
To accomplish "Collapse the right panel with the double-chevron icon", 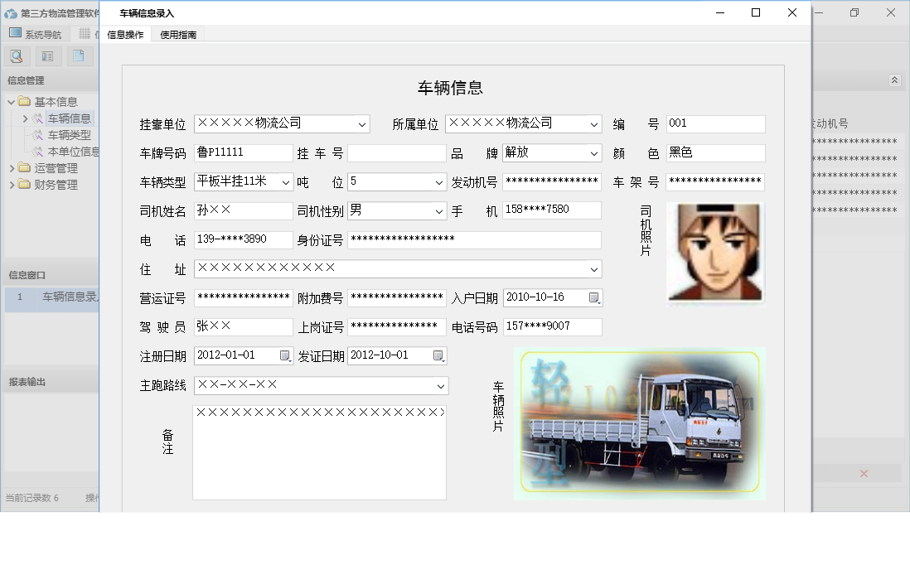I will pyautogui.click(x=894, y=80).
